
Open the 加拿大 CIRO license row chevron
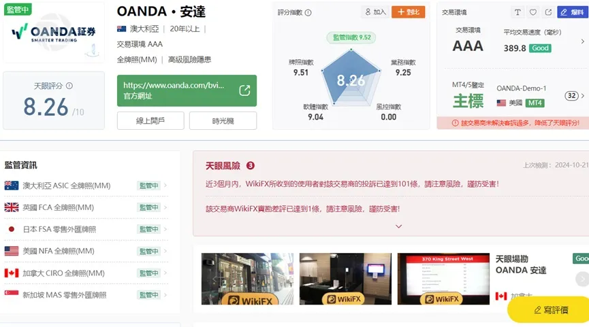[165, 273]
